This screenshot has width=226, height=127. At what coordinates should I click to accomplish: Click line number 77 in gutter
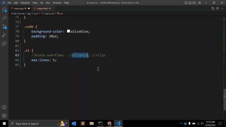click(17, 27)
